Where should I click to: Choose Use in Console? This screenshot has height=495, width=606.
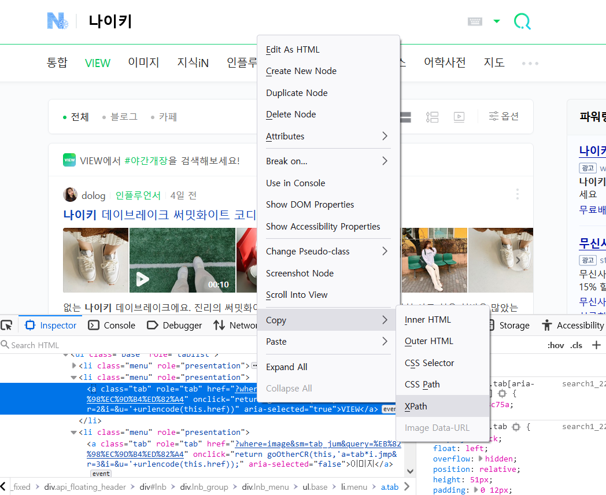point(328,183)
